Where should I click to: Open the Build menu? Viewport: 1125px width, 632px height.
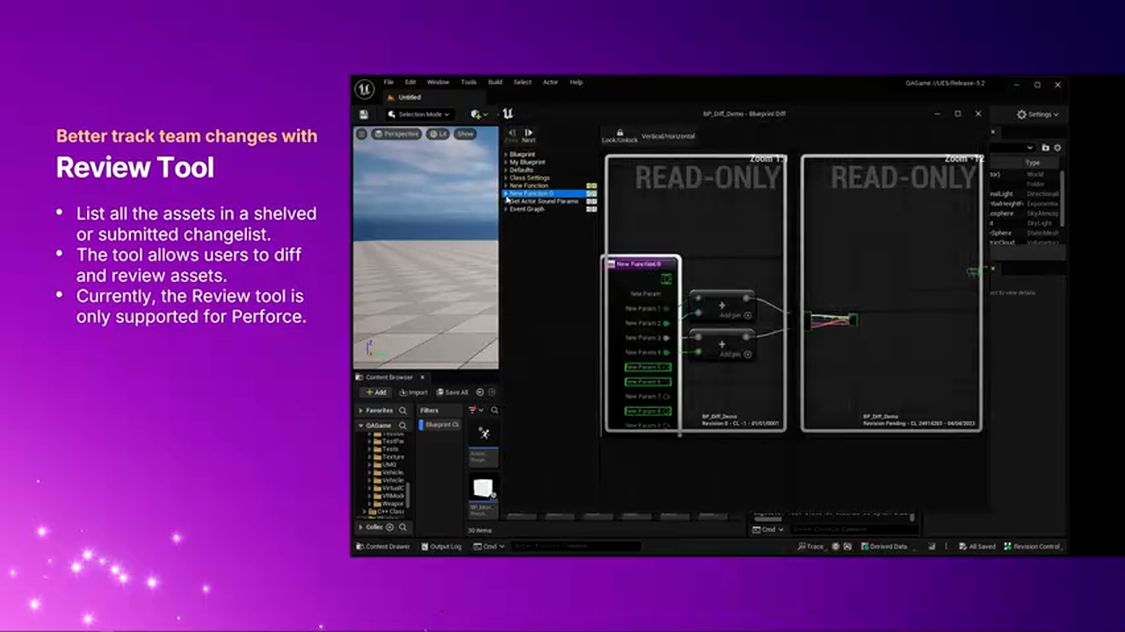click(x=495, y=83)
